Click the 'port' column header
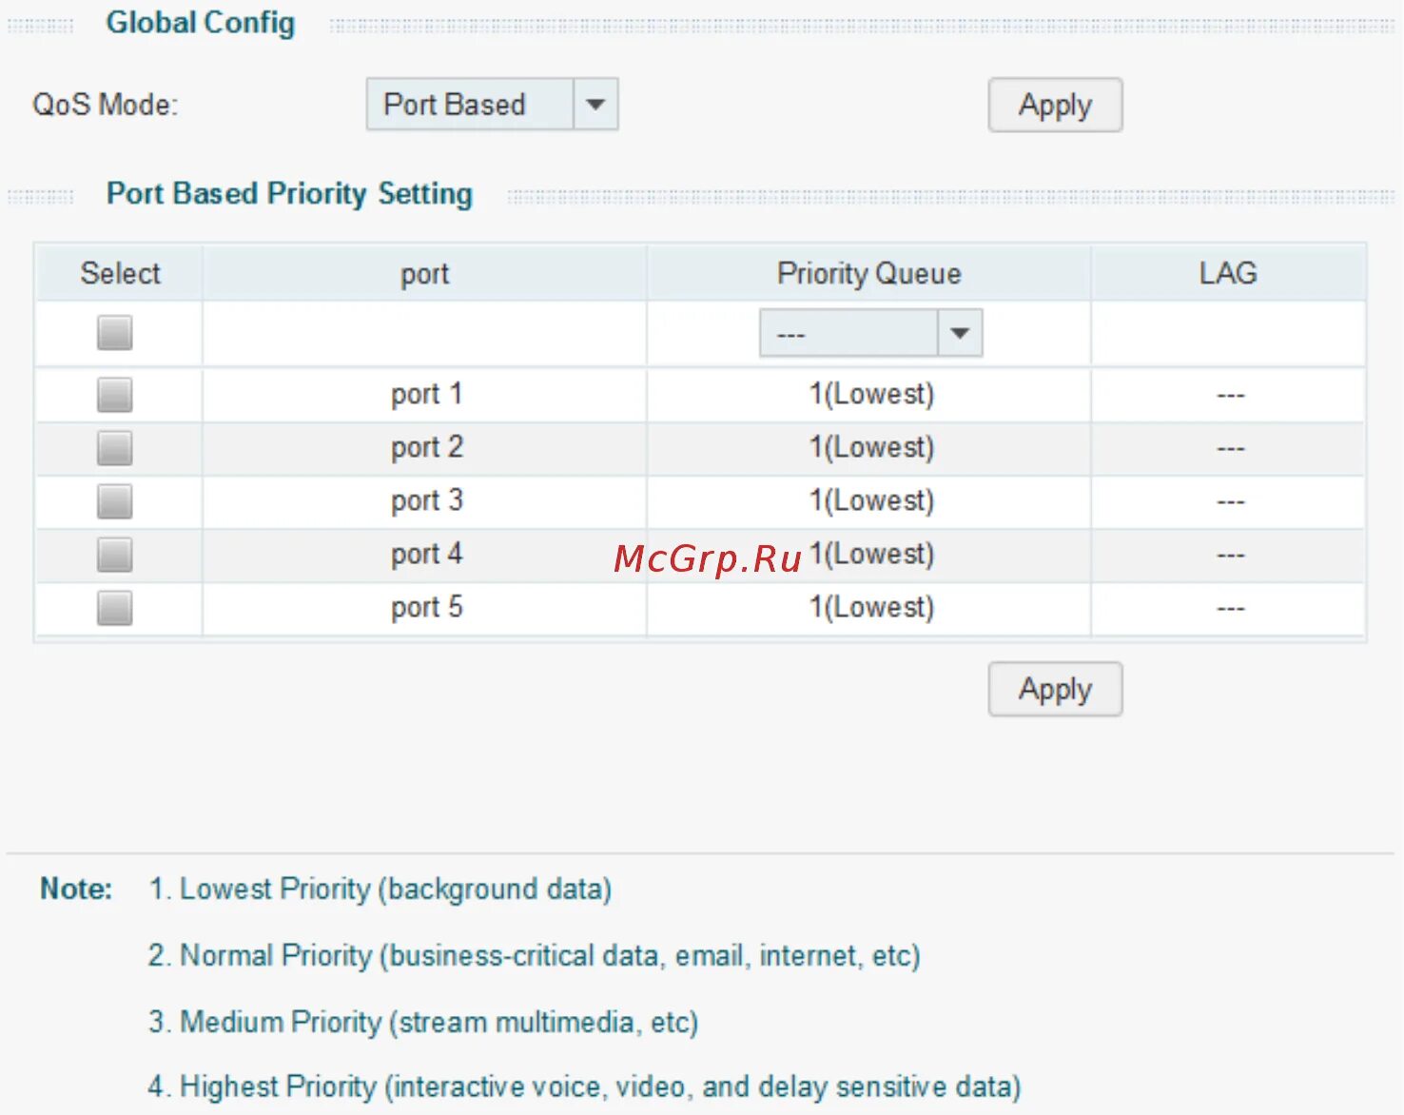Image resolution: width=1404 pixels, height=1115 pixels. (424, 275)
